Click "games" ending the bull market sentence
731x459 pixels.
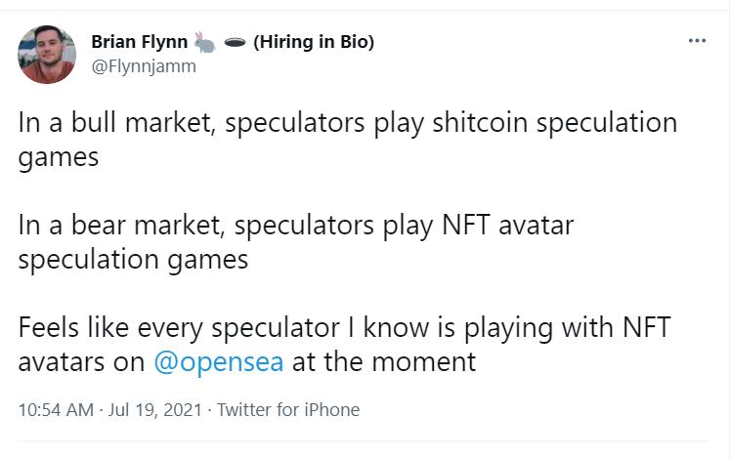click(x=59, y=157)
